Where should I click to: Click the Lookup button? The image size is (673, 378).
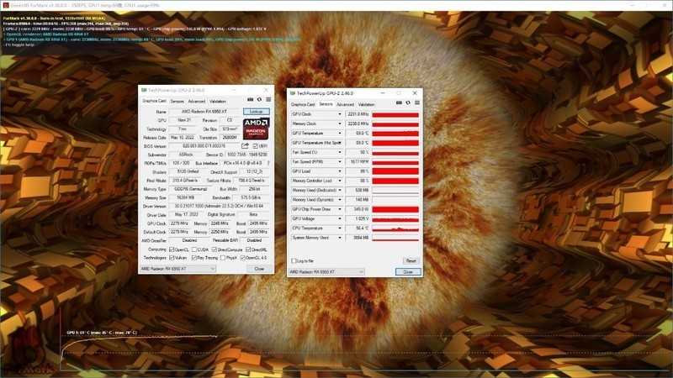point(257,112)
